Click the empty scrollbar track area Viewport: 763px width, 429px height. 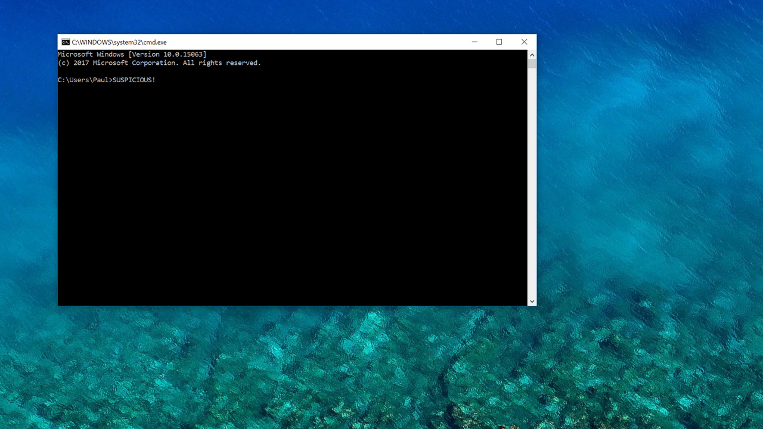click(x=532, y=179)
